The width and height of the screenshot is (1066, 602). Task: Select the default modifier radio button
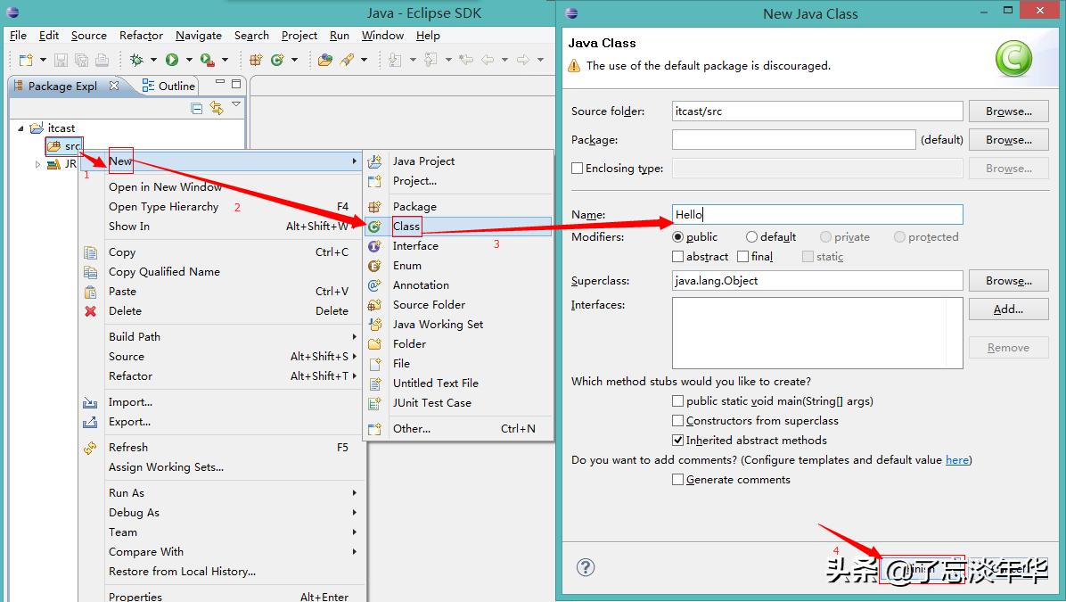click(751, 237)
